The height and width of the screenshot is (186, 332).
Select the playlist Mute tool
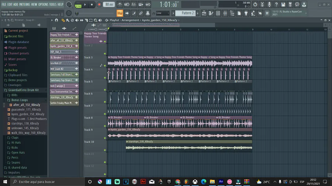coord(77,20)
